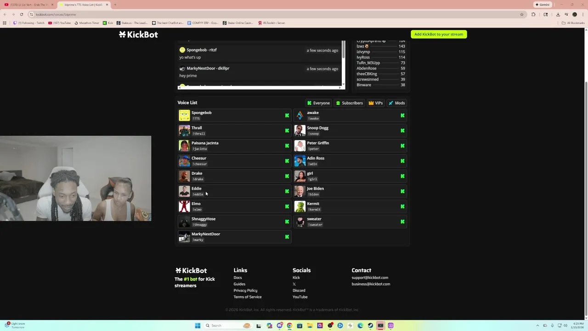Click the Paisana Jacinta voice avatar
The height and width of the screenshot is (331, 588).
(x=184, y=146)
